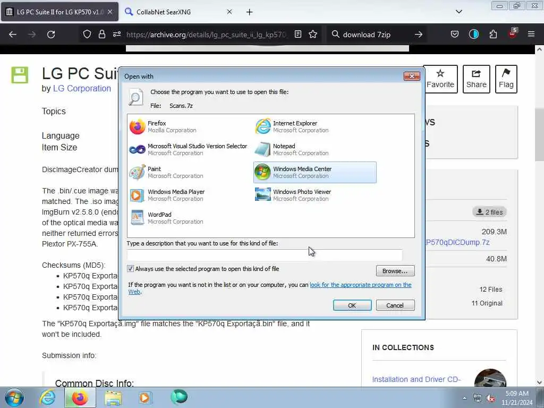The width and height of the screenshot is (544, 408).
Task: Bookmark this page with star icon
Action: (313, 35)
